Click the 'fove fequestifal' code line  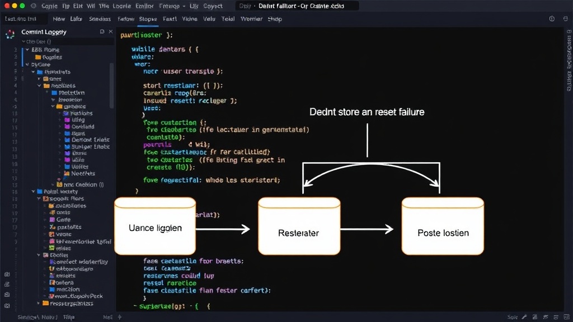coord(212,180)
